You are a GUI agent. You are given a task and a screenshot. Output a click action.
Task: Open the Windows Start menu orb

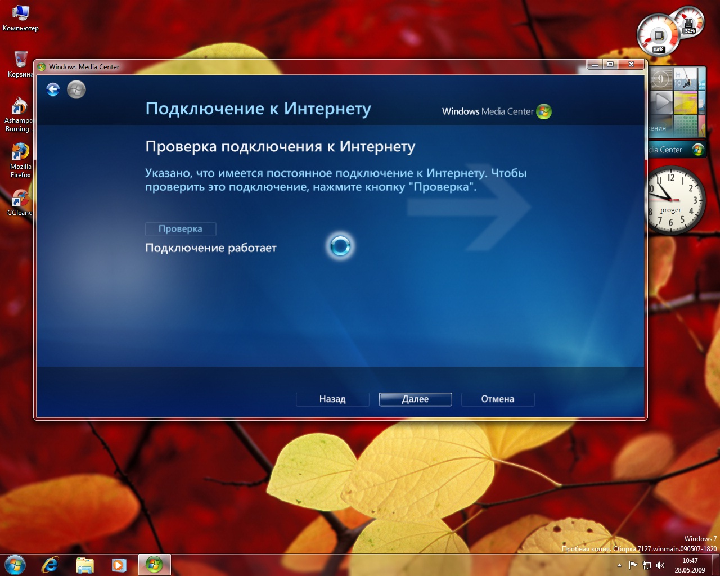click(x=15, y=565)
